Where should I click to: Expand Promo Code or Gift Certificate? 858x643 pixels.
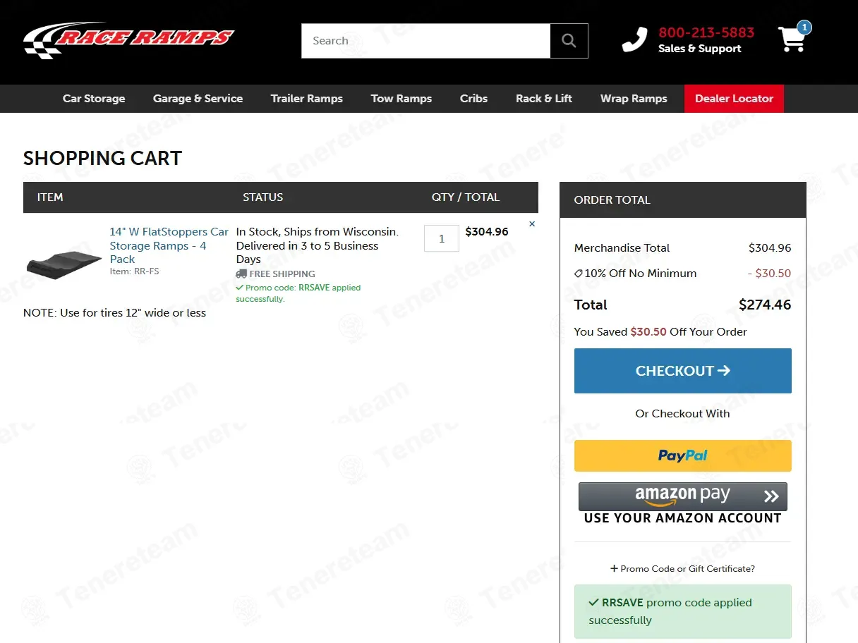click(x=682, y=568)
